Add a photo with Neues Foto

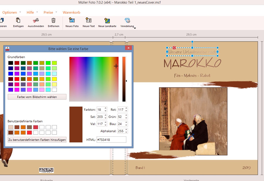tap(72, 21)
